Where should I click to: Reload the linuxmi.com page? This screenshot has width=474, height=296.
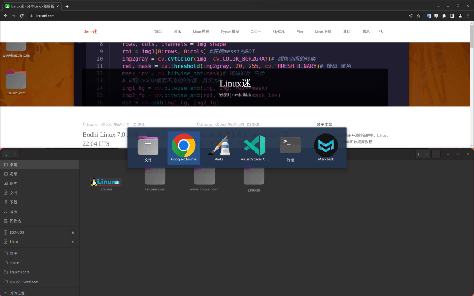point(22,16)
